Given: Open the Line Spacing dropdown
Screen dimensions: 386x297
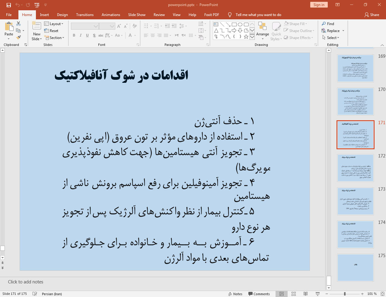Looking at the screenshot, I should (x=183, y=26).
